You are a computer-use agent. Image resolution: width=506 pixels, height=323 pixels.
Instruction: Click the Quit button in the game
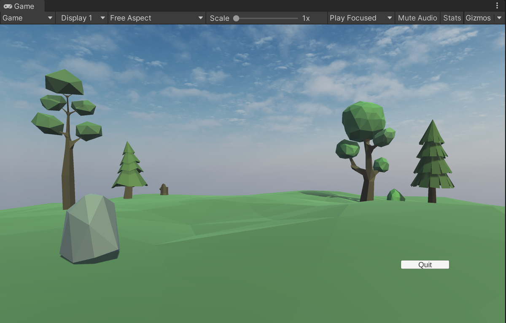tap(425, 264)
